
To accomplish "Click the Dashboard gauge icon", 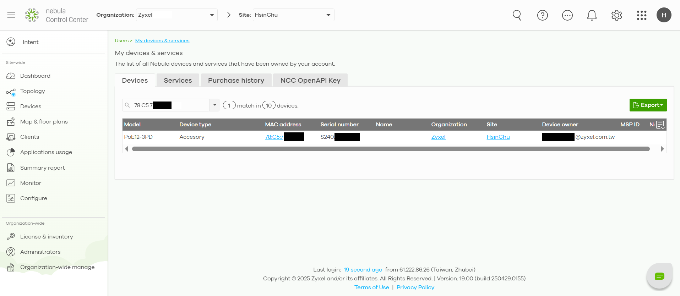I will [x=11, y=76].
